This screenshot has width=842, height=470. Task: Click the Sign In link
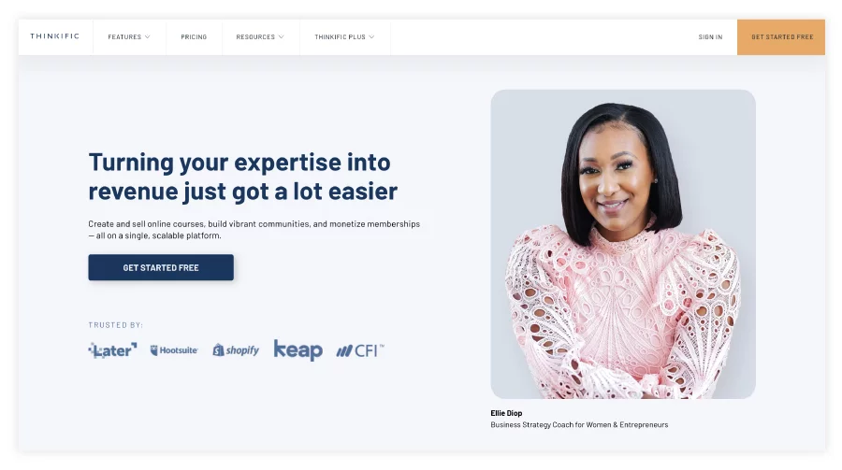(710, 37)
